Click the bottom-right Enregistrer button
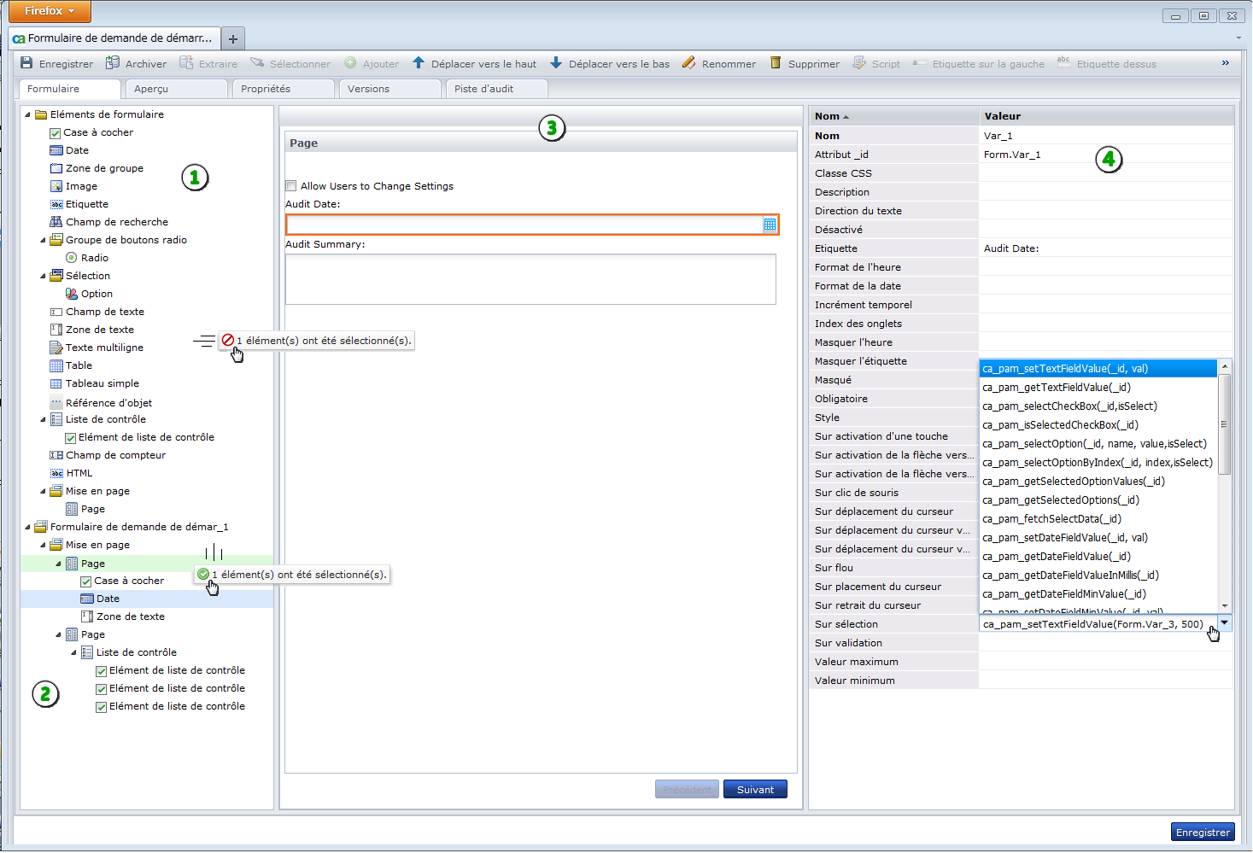The width and height of the screenshot is (1253, 853). click(x=1203, y=833)
